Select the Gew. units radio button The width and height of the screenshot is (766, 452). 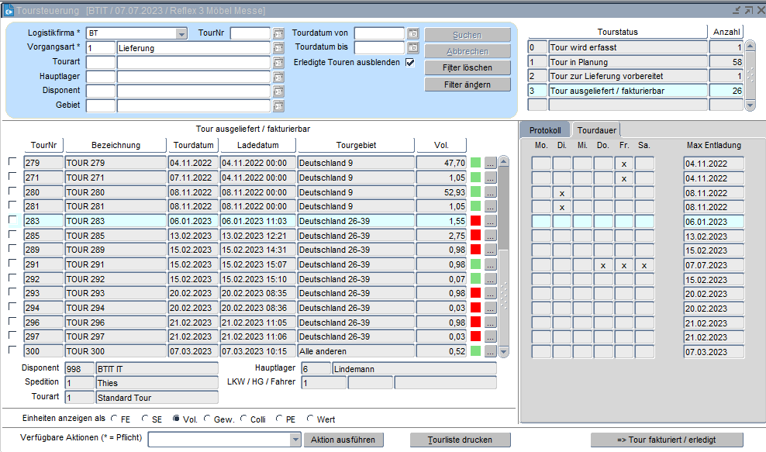pos(207,419)
